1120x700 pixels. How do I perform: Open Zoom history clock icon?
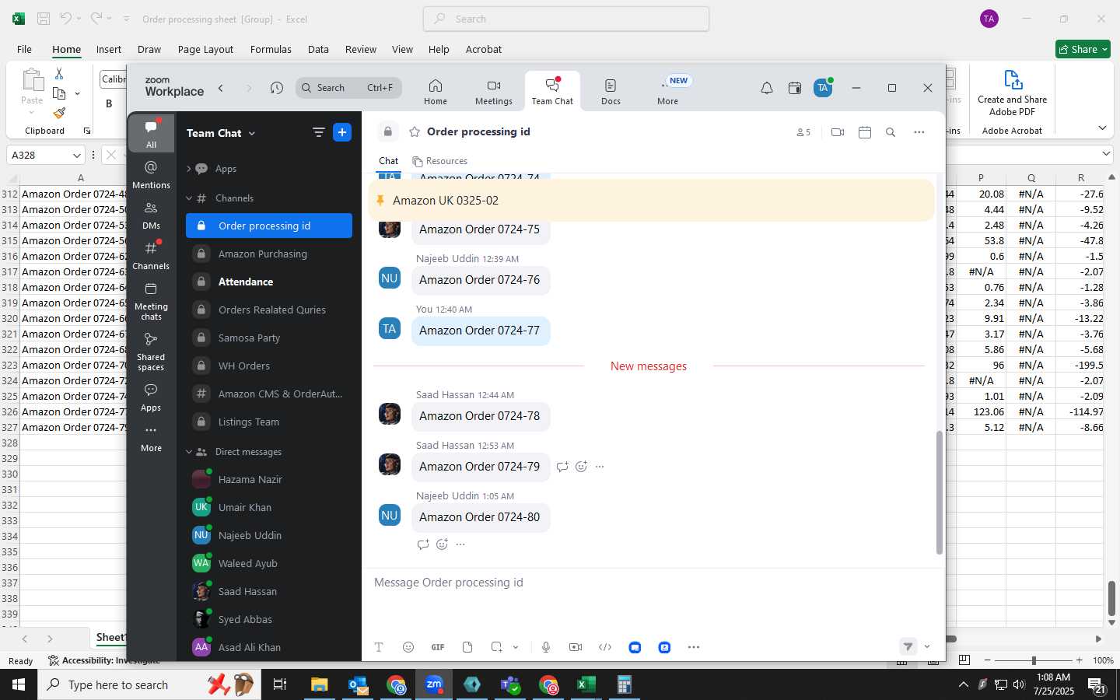(x=277, y=88)
